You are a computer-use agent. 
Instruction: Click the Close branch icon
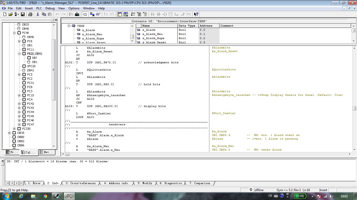pos(183,14)
